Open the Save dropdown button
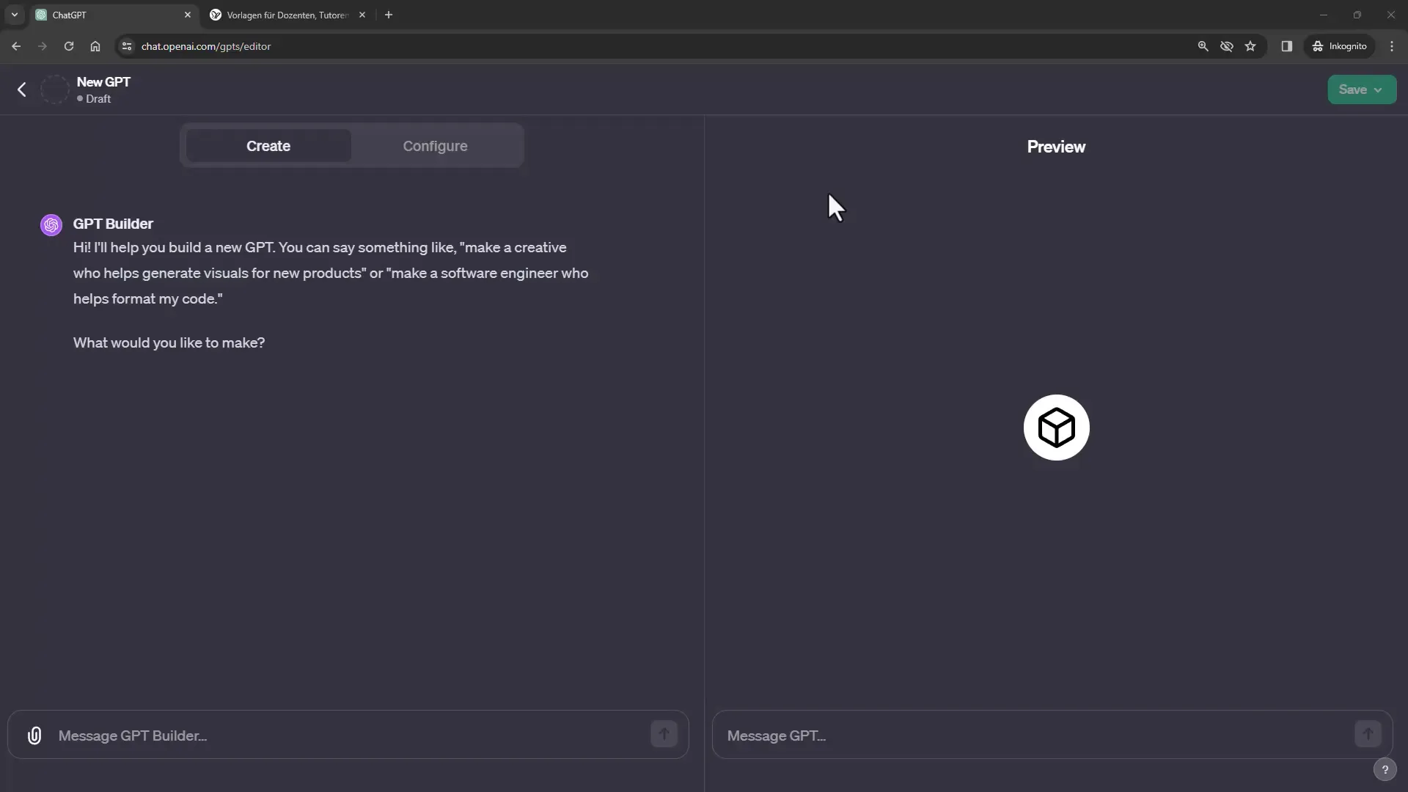The width and height of the screenshot is (1408, 792). coord(1362,89)
